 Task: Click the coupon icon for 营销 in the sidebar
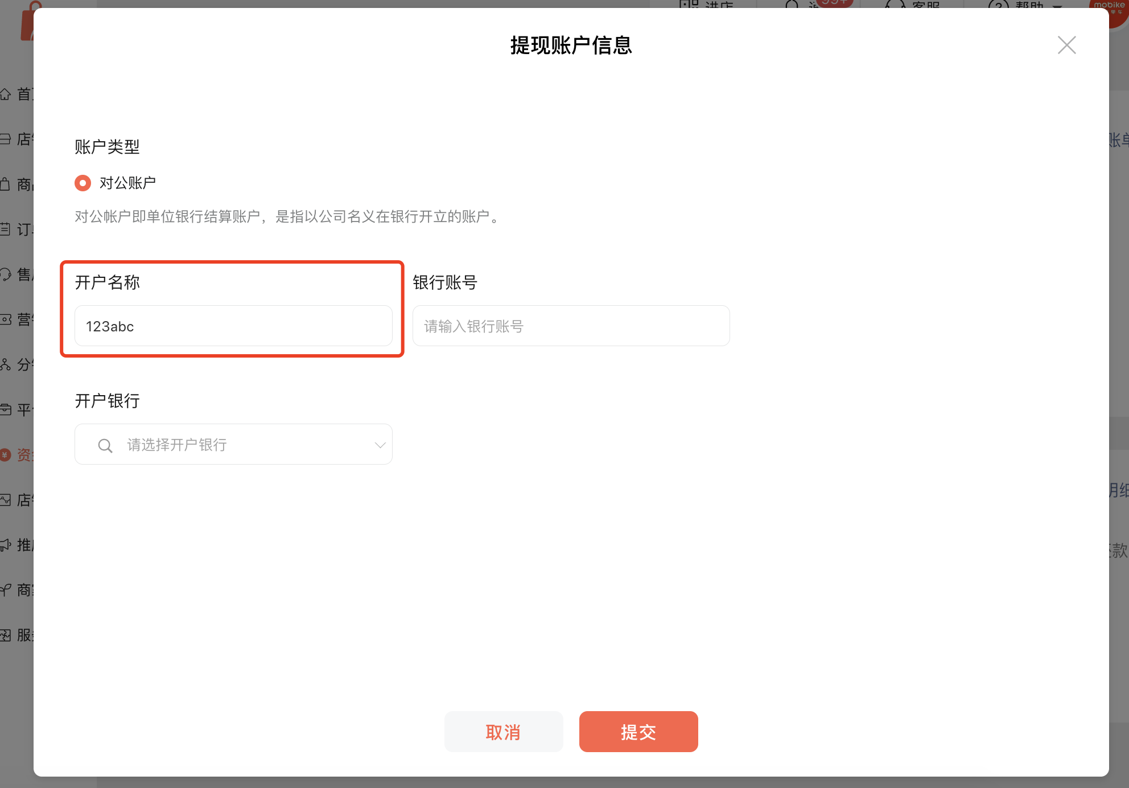(x=6, y=319)
